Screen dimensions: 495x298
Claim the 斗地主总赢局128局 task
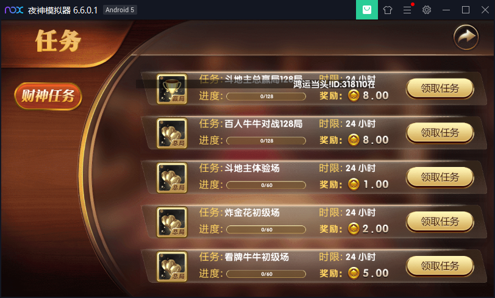coord(440,88)
